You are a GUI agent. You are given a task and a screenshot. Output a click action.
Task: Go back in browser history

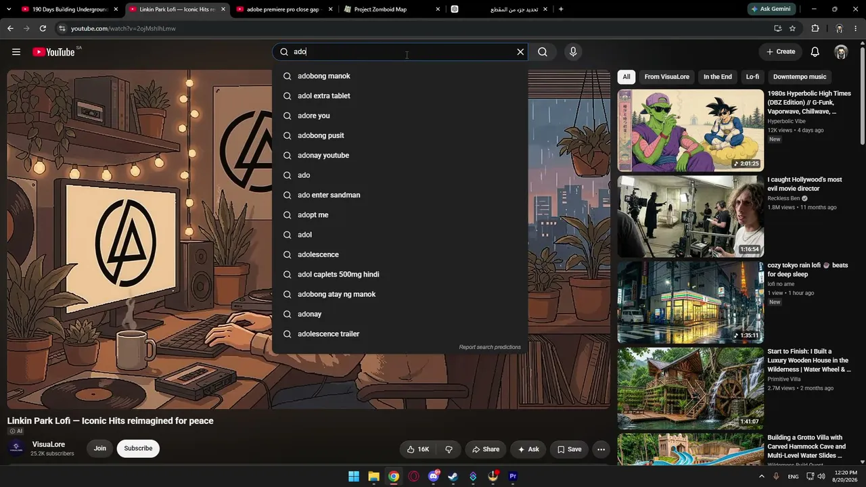(10, 28)
